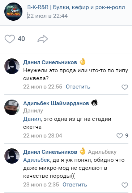Screen dimensions: 132x193
Task: Open Адильбек Шаймарданов avatar photo
Action: point(12,107)
